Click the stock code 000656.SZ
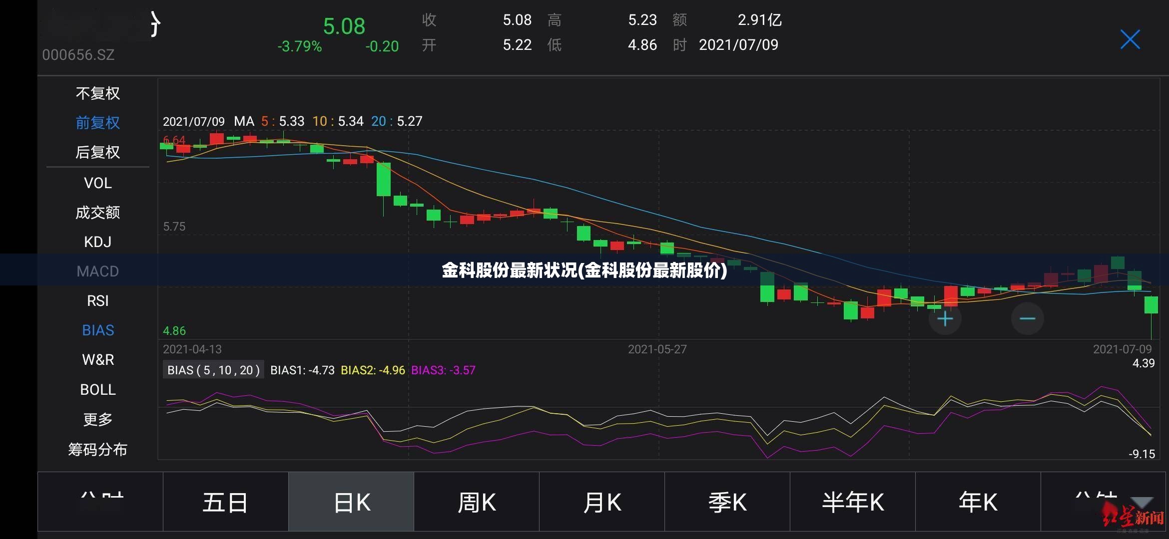The height and width of the screenshot is (539, 1169). 78,54
